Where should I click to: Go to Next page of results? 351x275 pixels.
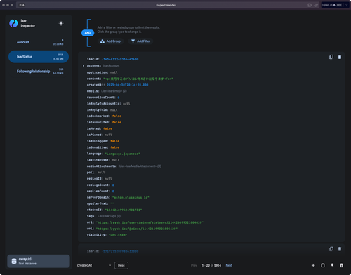click(229, 265)
